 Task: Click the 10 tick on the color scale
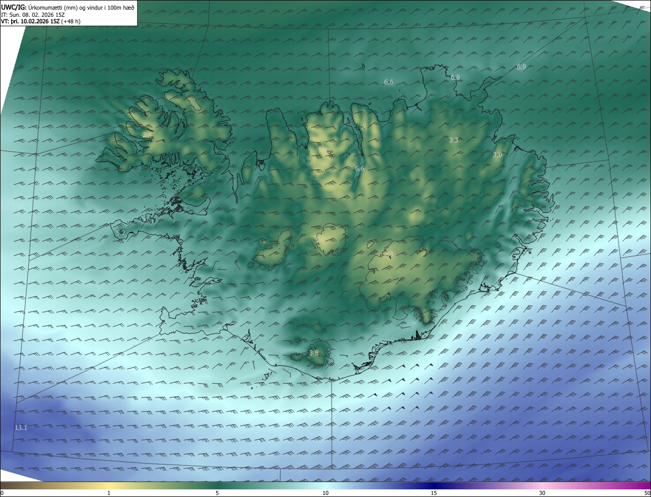(325, 493)
